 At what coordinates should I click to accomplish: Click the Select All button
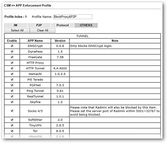17,30
